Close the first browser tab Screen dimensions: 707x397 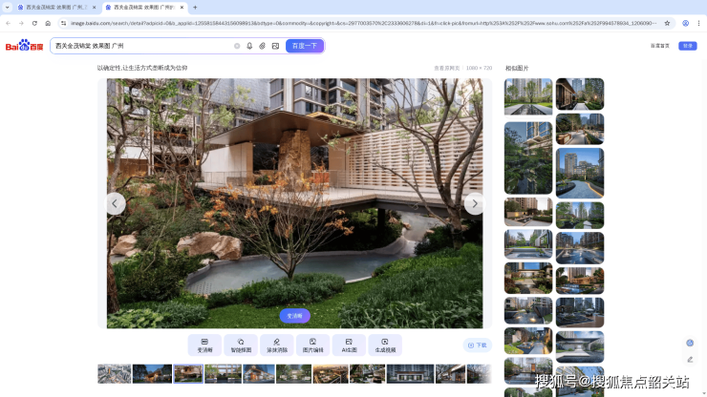(x=94, y=8)
